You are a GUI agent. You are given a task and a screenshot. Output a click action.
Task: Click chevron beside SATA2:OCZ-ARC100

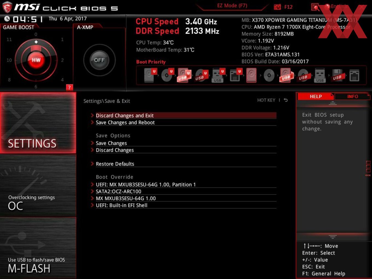[x=92, y=191]
